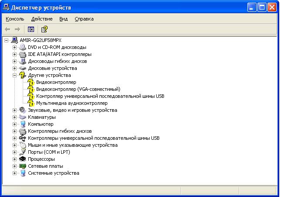This screenshot has height=197, width=281.
Task: Click the network card icon for Сетевые платы
Action: pyautogui.click(x=23, y=166)
